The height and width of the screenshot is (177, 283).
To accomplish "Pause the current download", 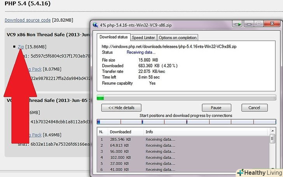I will click(216, 108).
